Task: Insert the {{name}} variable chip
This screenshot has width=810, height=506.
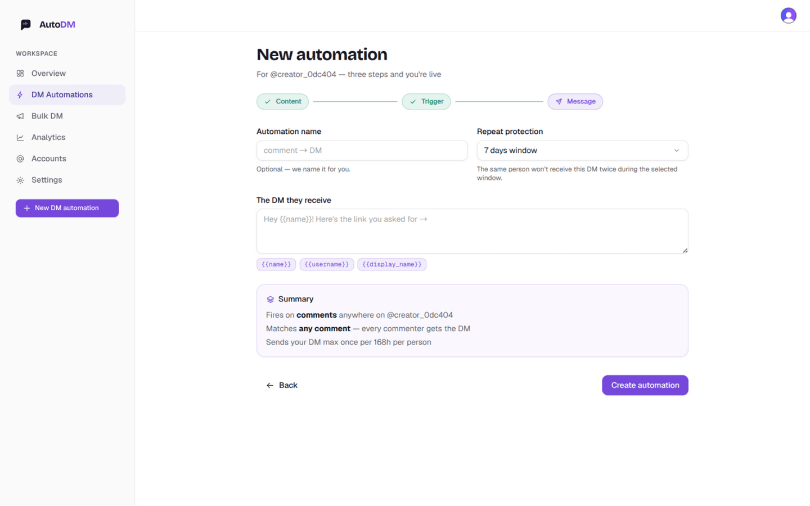Action: [276, 264]
